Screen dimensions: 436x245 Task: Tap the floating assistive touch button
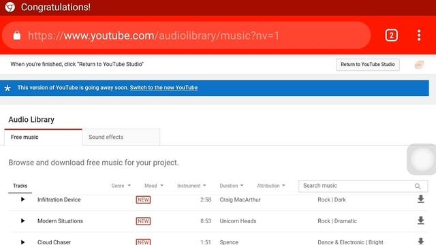[422, 159]
